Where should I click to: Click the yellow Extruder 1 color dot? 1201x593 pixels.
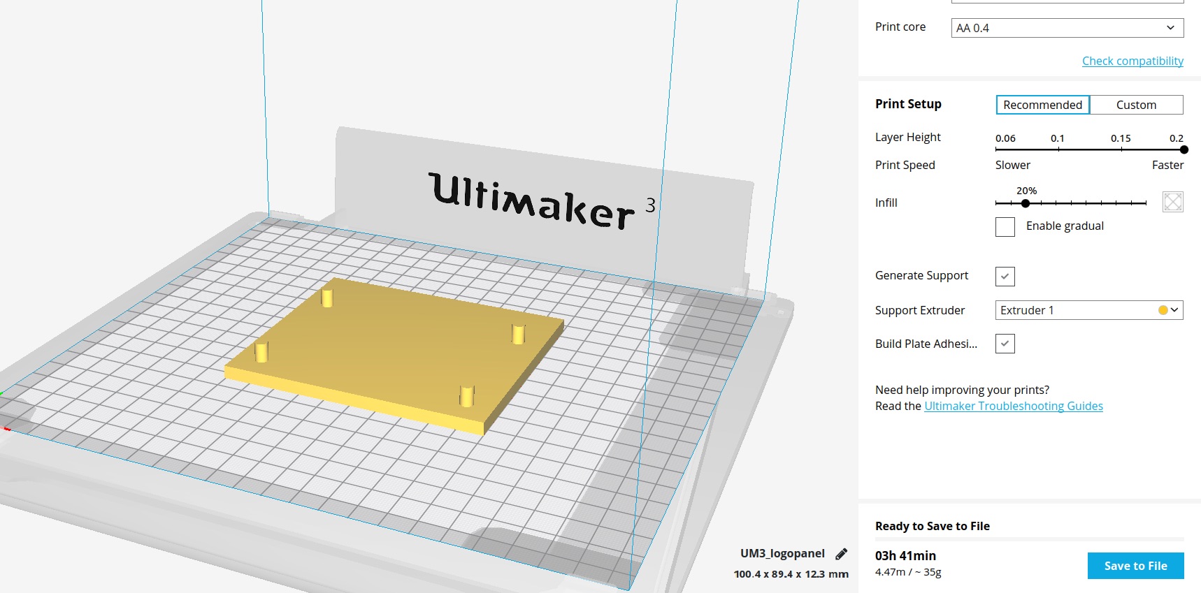pos(1163,310)
